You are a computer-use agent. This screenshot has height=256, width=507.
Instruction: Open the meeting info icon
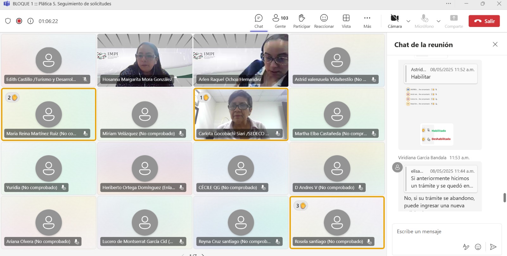(30, 21)
